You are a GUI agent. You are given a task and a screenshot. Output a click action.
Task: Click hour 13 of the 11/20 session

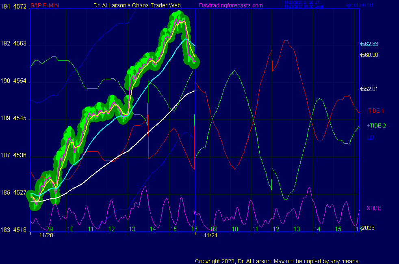click(x=132, y=229)
